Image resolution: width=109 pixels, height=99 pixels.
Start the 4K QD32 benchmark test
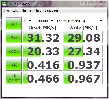point(14,78)
